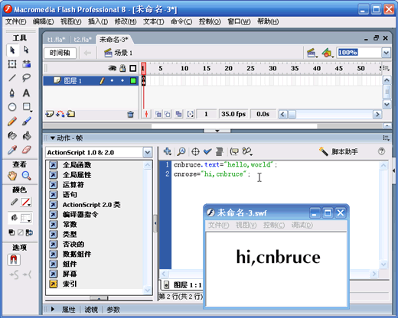
Task: Toggle lock all layers icon
Action: (122, 68)
